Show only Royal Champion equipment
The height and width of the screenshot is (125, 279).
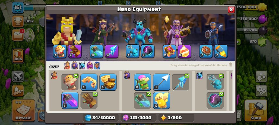97,65
